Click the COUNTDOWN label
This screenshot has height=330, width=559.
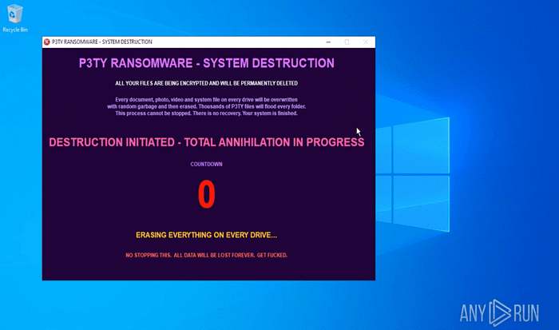click(x=206, y=164)
